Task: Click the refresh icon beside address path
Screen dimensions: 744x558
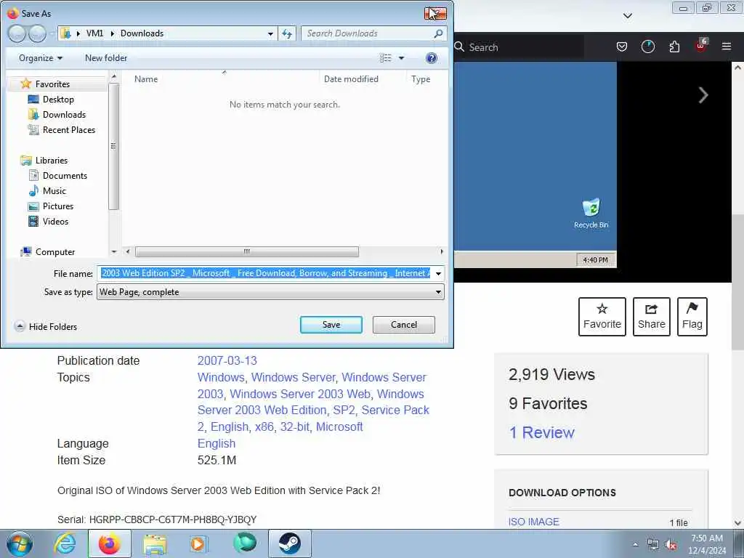Action: click(x=286, y=33)
